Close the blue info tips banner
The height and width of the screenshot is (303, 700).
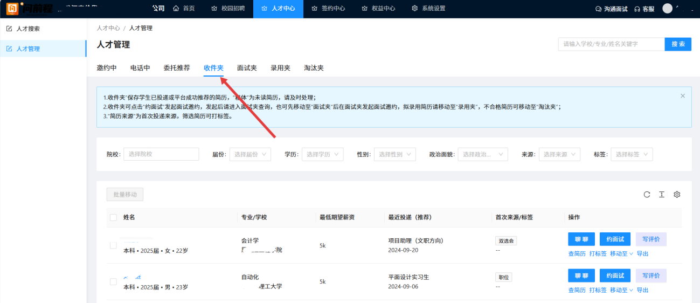(683, 96)
